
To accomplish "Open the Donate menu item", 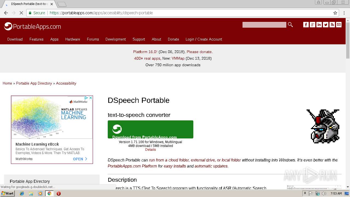I will (x=173, y=39).
